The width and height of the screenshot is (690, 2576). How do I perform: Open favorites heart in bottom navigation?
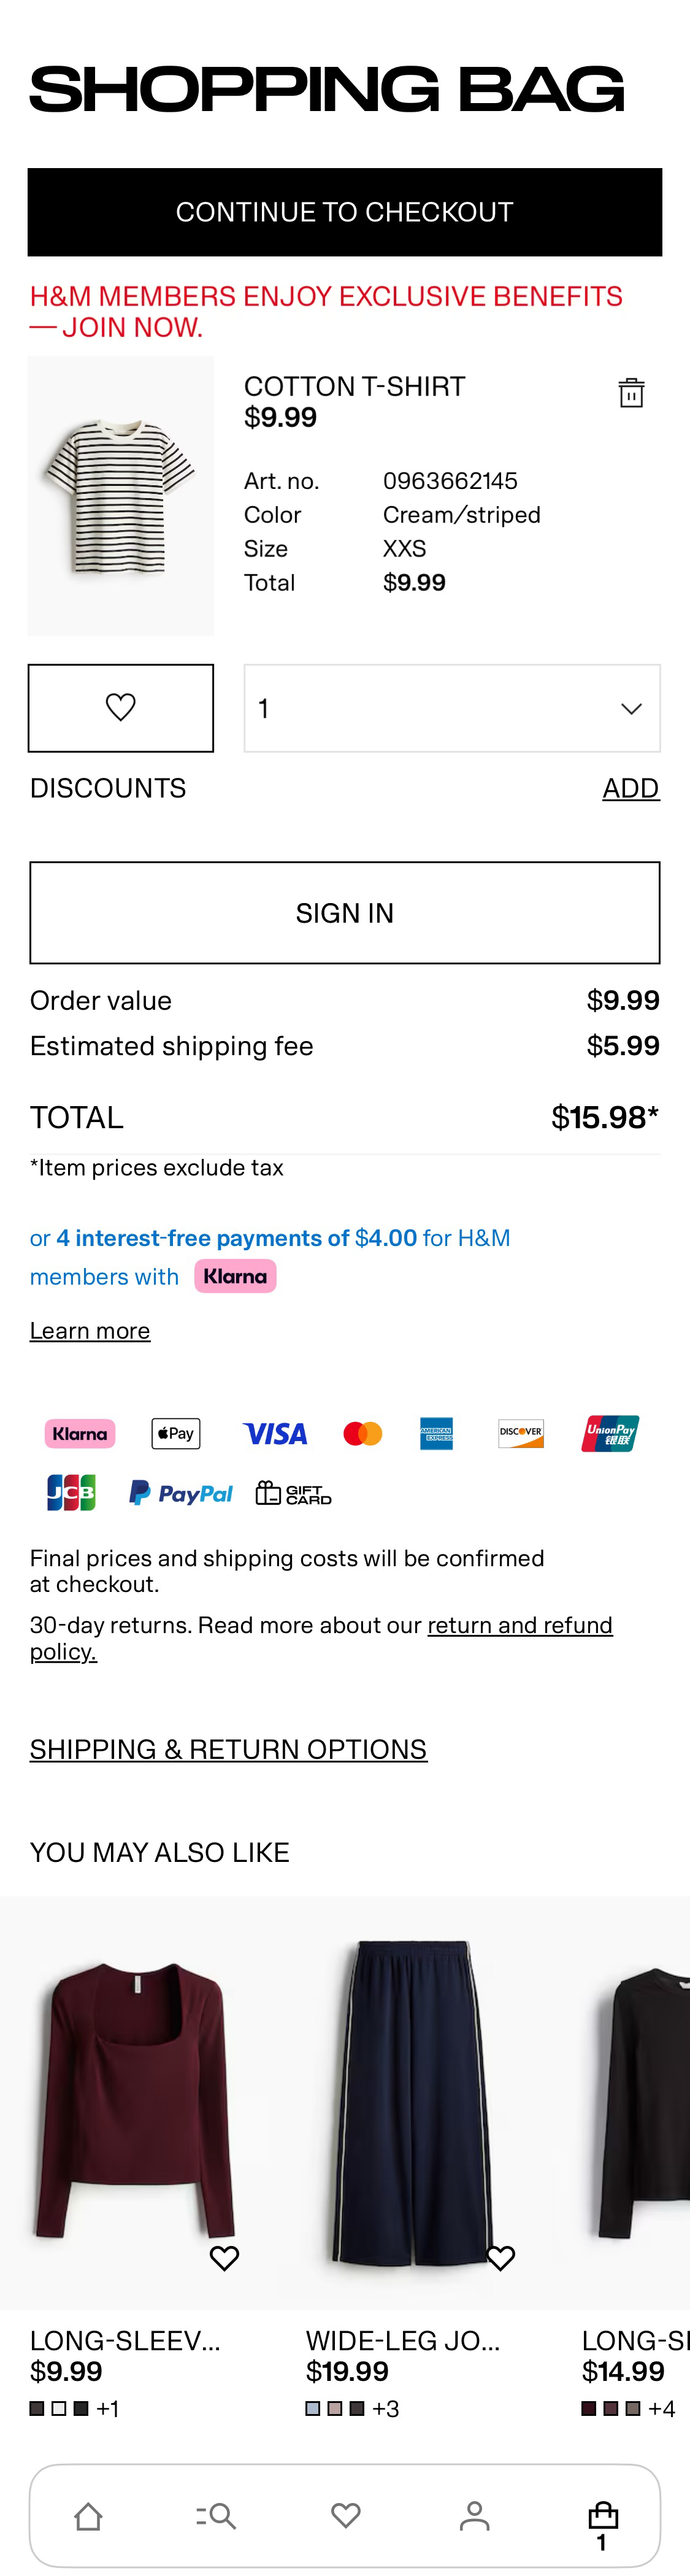(346, 2516)
